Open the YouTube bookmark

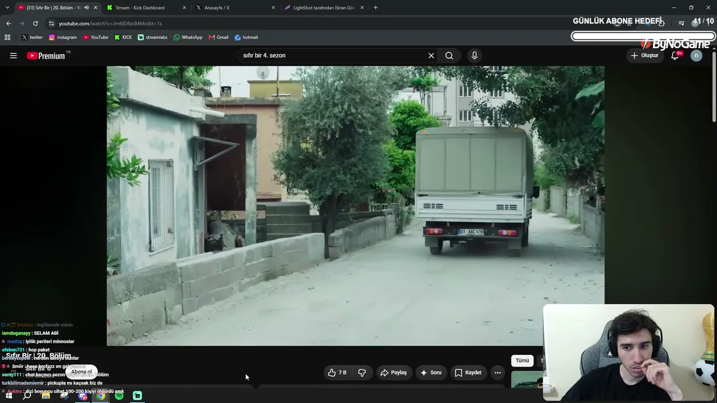tap(96, 38)
